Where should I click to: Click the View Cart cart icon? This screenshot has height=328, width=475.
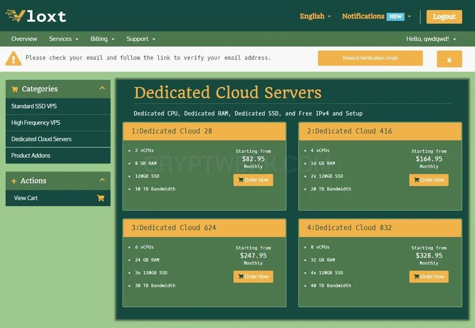click(x=101, y=198)
